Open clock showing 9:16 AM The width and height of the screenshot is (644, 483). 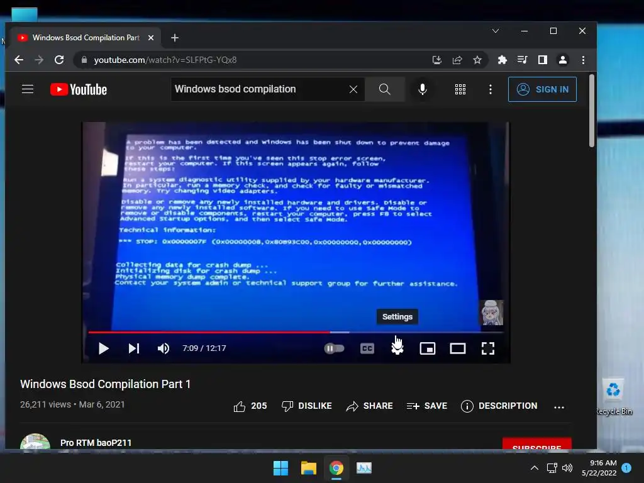click(x=599, y=468)
